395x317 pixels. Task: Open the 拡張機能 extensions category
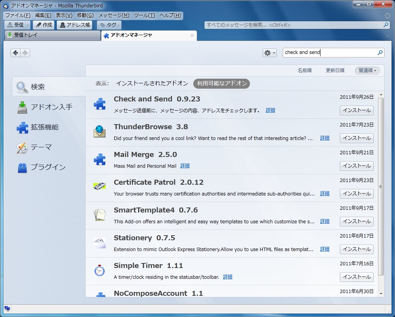click(49, 127)
